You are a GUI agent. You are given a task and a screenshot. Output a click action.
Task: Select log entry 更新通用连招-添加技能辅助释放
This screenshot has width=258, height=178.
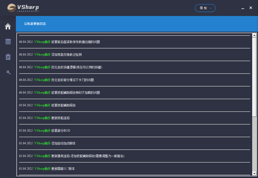tap(72, 156)
